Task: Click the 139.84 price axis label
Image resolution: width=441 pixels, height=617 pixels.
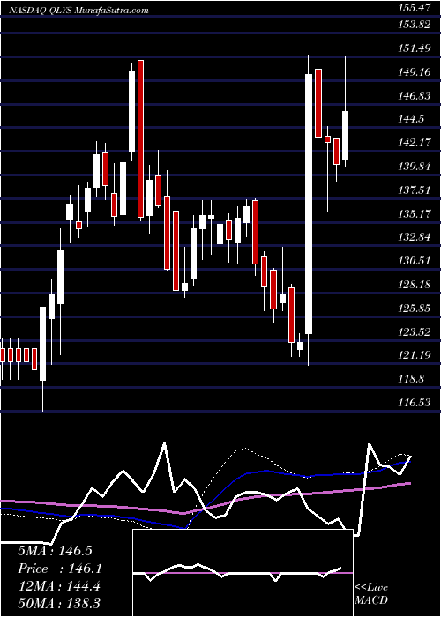Action: point(413,166)
